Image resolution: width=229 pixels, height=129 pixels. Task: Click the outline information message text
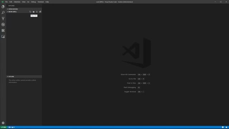[22, 81]
